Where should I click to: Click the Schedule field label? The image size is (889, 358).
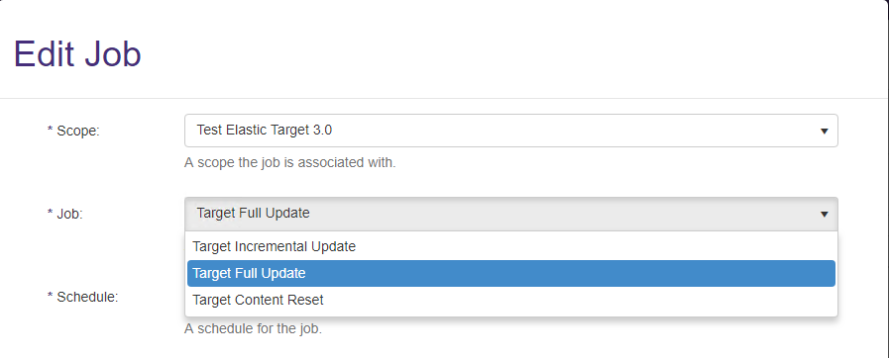click(83, 297)
